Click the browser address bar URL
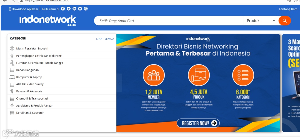Viewport: 300px width, 139px height. (x=47, y=1)
